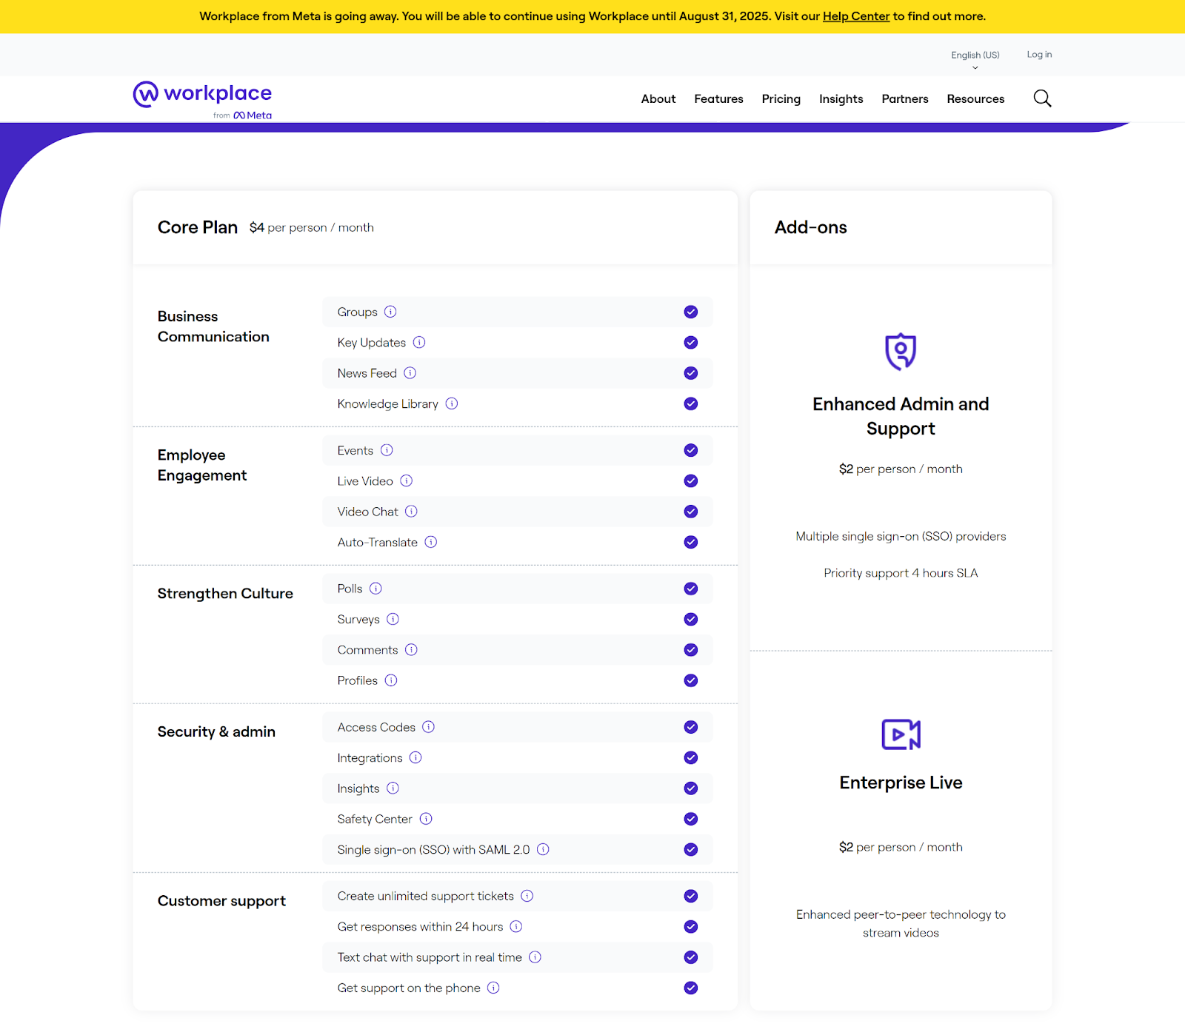Screen dimensions: 1185x1035
Task: Show info icon next to SSO with SAML 2.0
Action: coord(544,849)
